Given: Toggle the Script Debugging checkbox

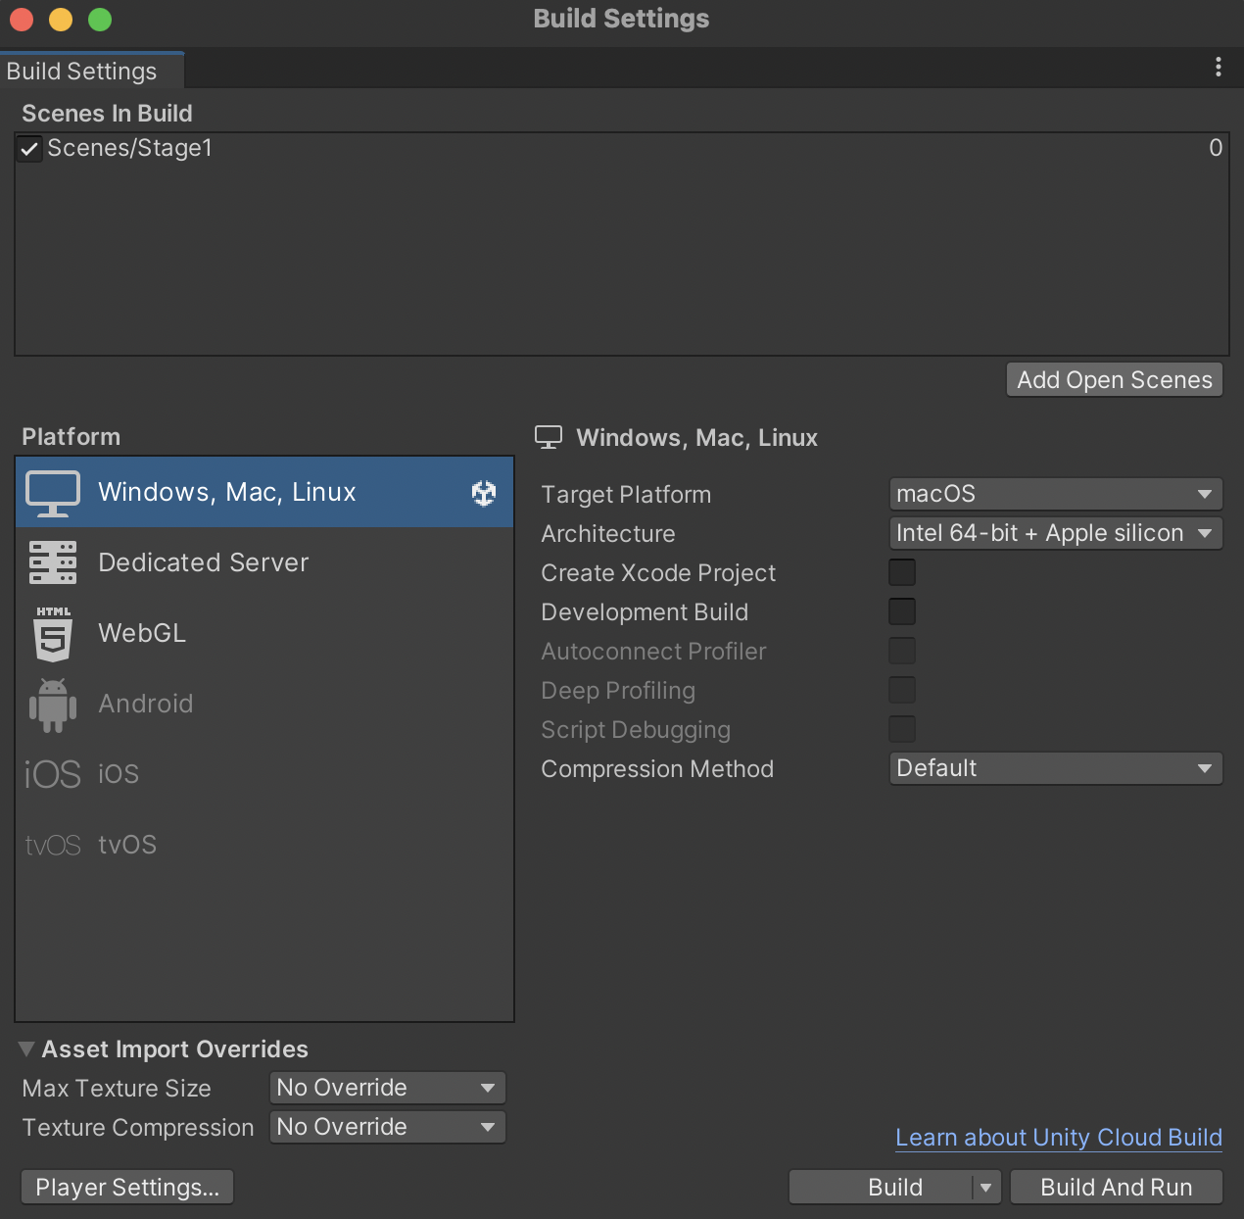Looking at the screenshot, I should point(902,729).
